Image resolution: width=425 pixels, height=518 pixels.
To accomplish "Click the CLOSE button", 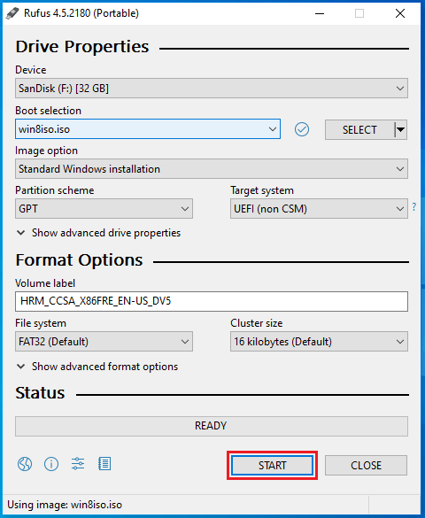I will coord(366,466).
